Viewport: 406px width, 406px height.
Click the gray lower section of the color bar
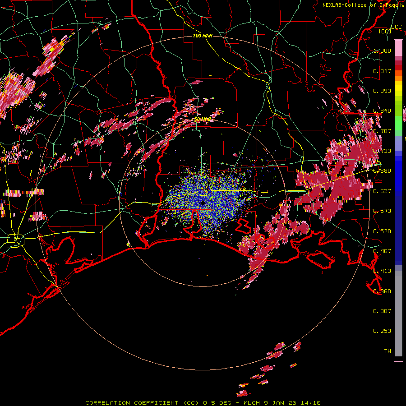point(398,314)
